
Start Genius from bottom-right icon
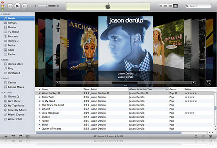[203, 136]
